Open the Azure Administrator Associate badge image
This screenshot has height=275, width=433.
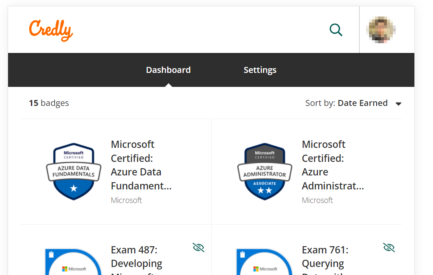[265, 171]
